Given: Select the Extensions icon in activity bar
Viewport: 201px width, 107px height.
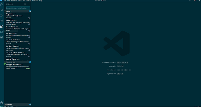Looking at the screenshot, I should (x=2, y=26).
